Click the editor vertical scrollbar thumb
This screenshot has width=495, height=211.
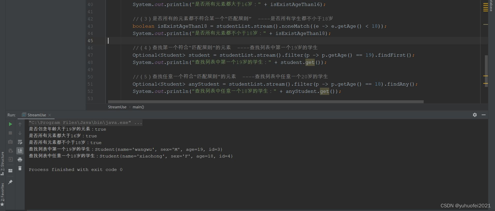pos(486,71)
